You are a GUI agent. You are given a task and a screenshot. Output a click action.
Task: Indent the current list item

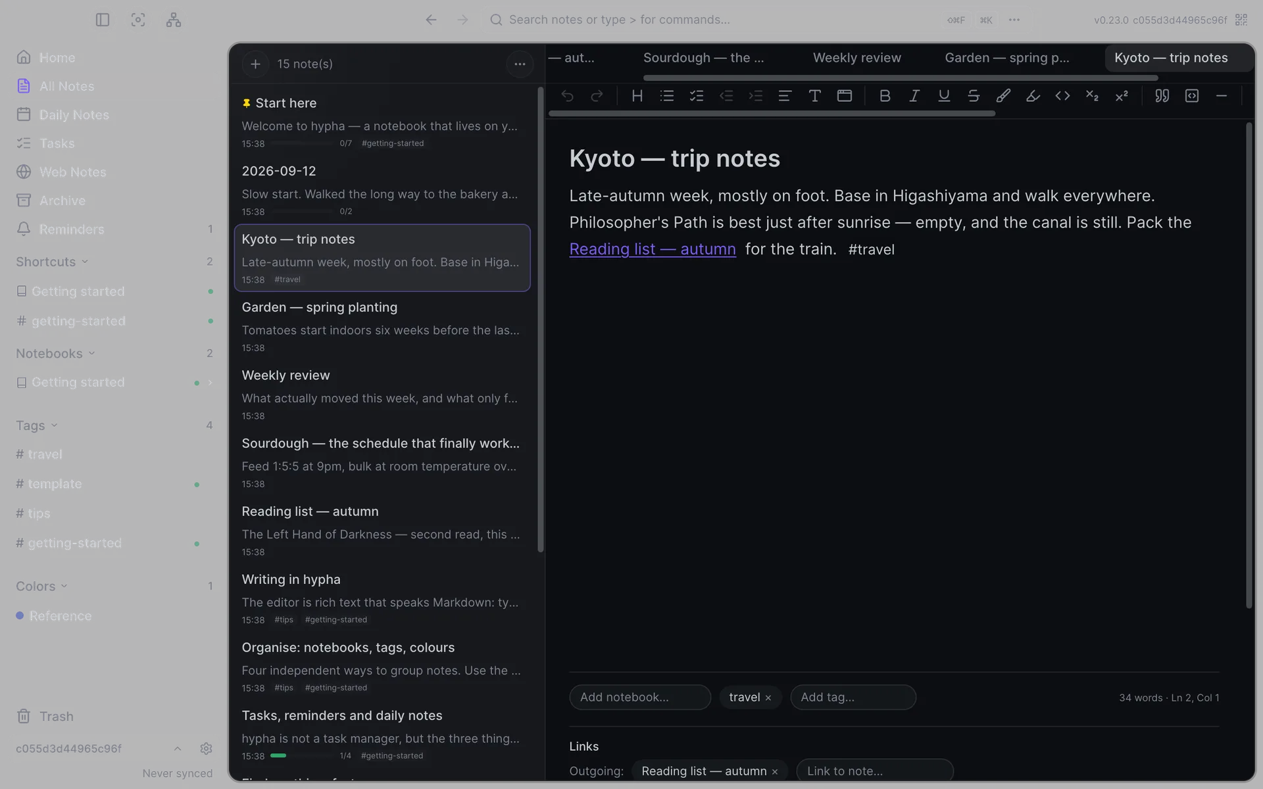point(756,96)
